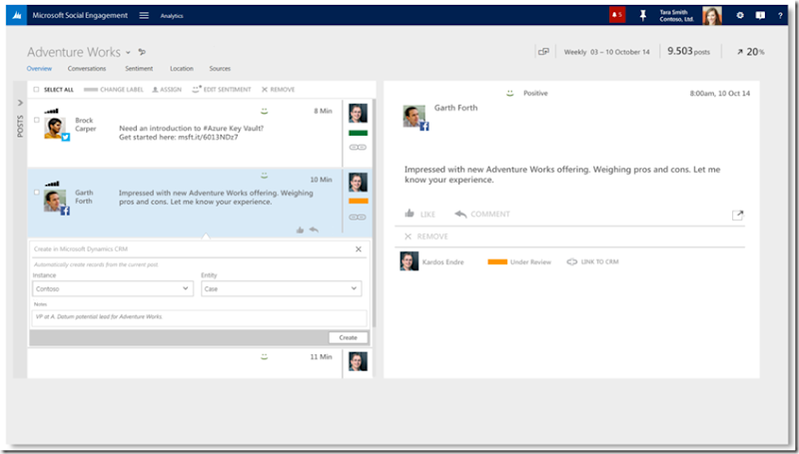The height and width of the screenshot is (454, 799).
Task: Close the Create in Microsoft Dynamics CRM panel
Action: point(359,249)
